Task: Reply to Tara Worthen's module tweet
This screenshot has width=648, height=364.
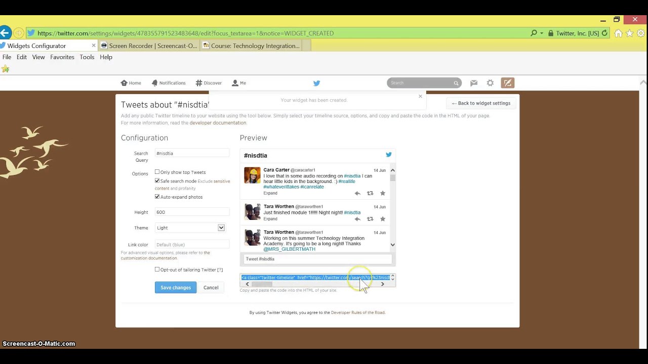Action: coord(357,219)
